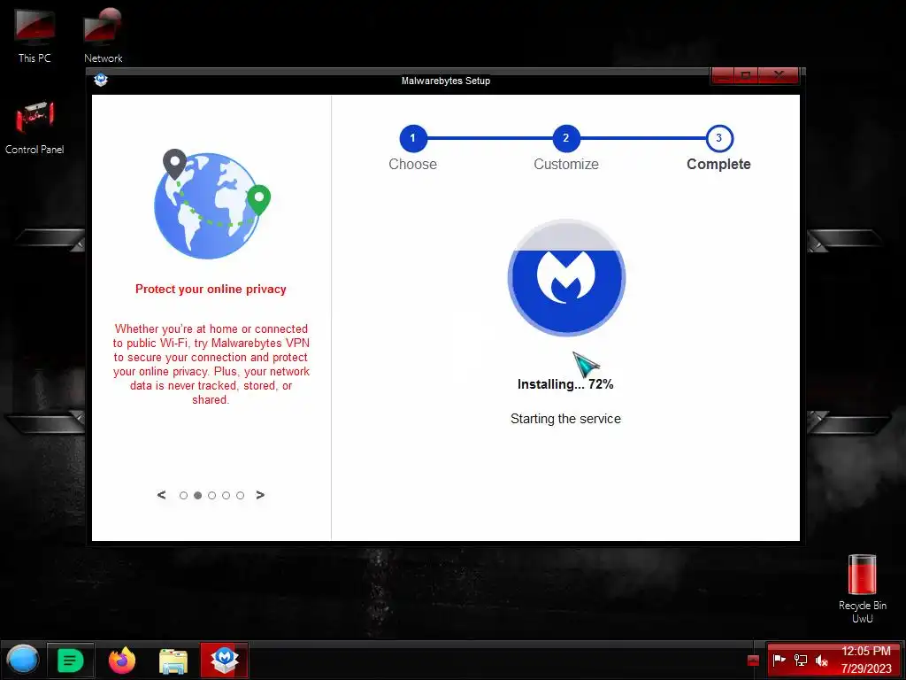Click the Choose step label
The height and width of the screenshot is (680, 906).
(x=412, y=164)
